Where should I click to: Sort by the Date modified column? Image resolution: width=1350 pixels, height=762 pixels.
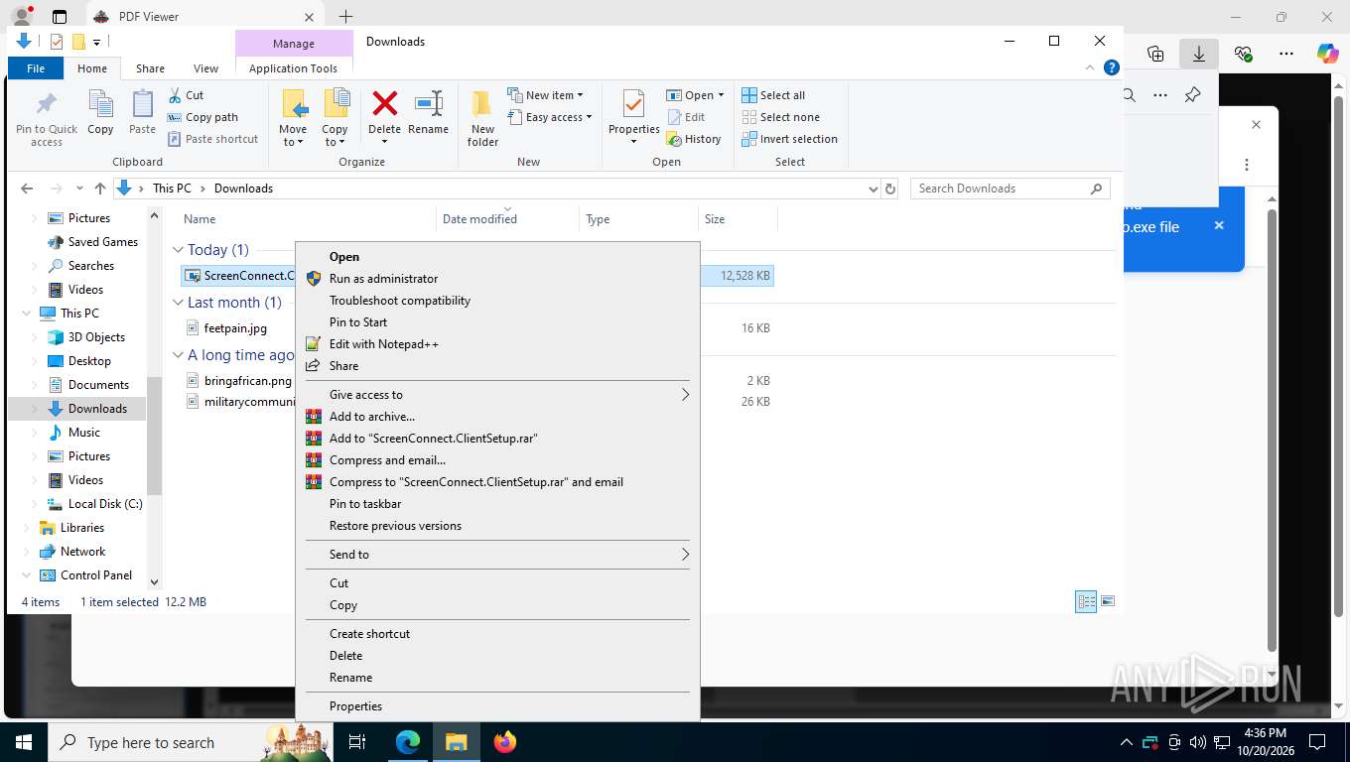[x=479, y=219]
